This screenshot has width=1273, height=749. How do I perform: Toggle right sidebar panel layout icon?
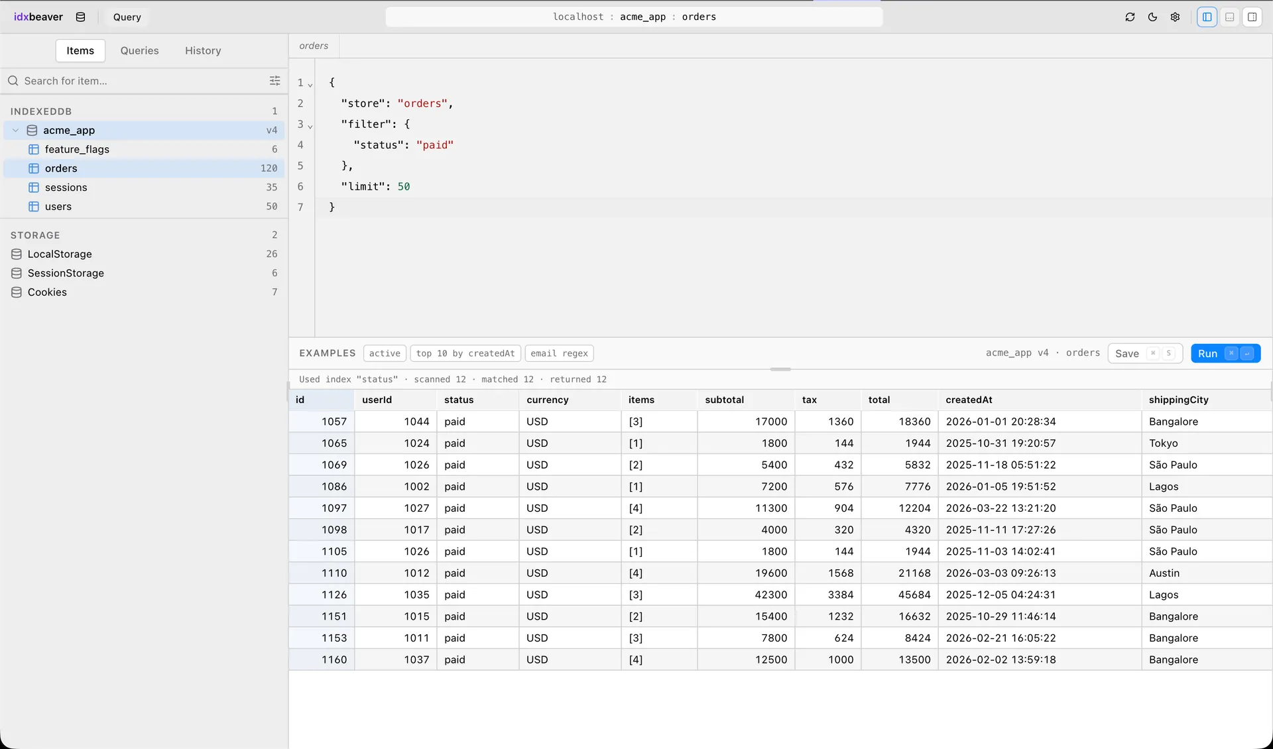[1252, 17]
